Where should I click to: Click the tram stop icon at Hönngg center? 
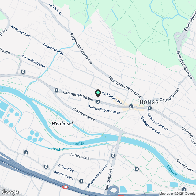point(150,108)
